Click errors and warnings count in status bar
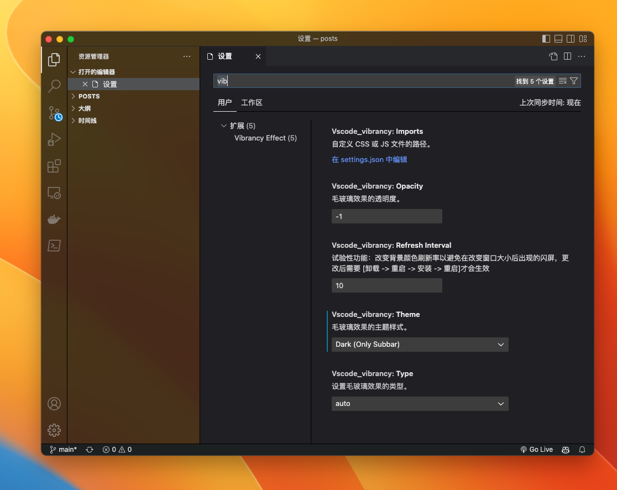Image resolution: width=617 pixels, height=490 pixels. pos(117,450)
